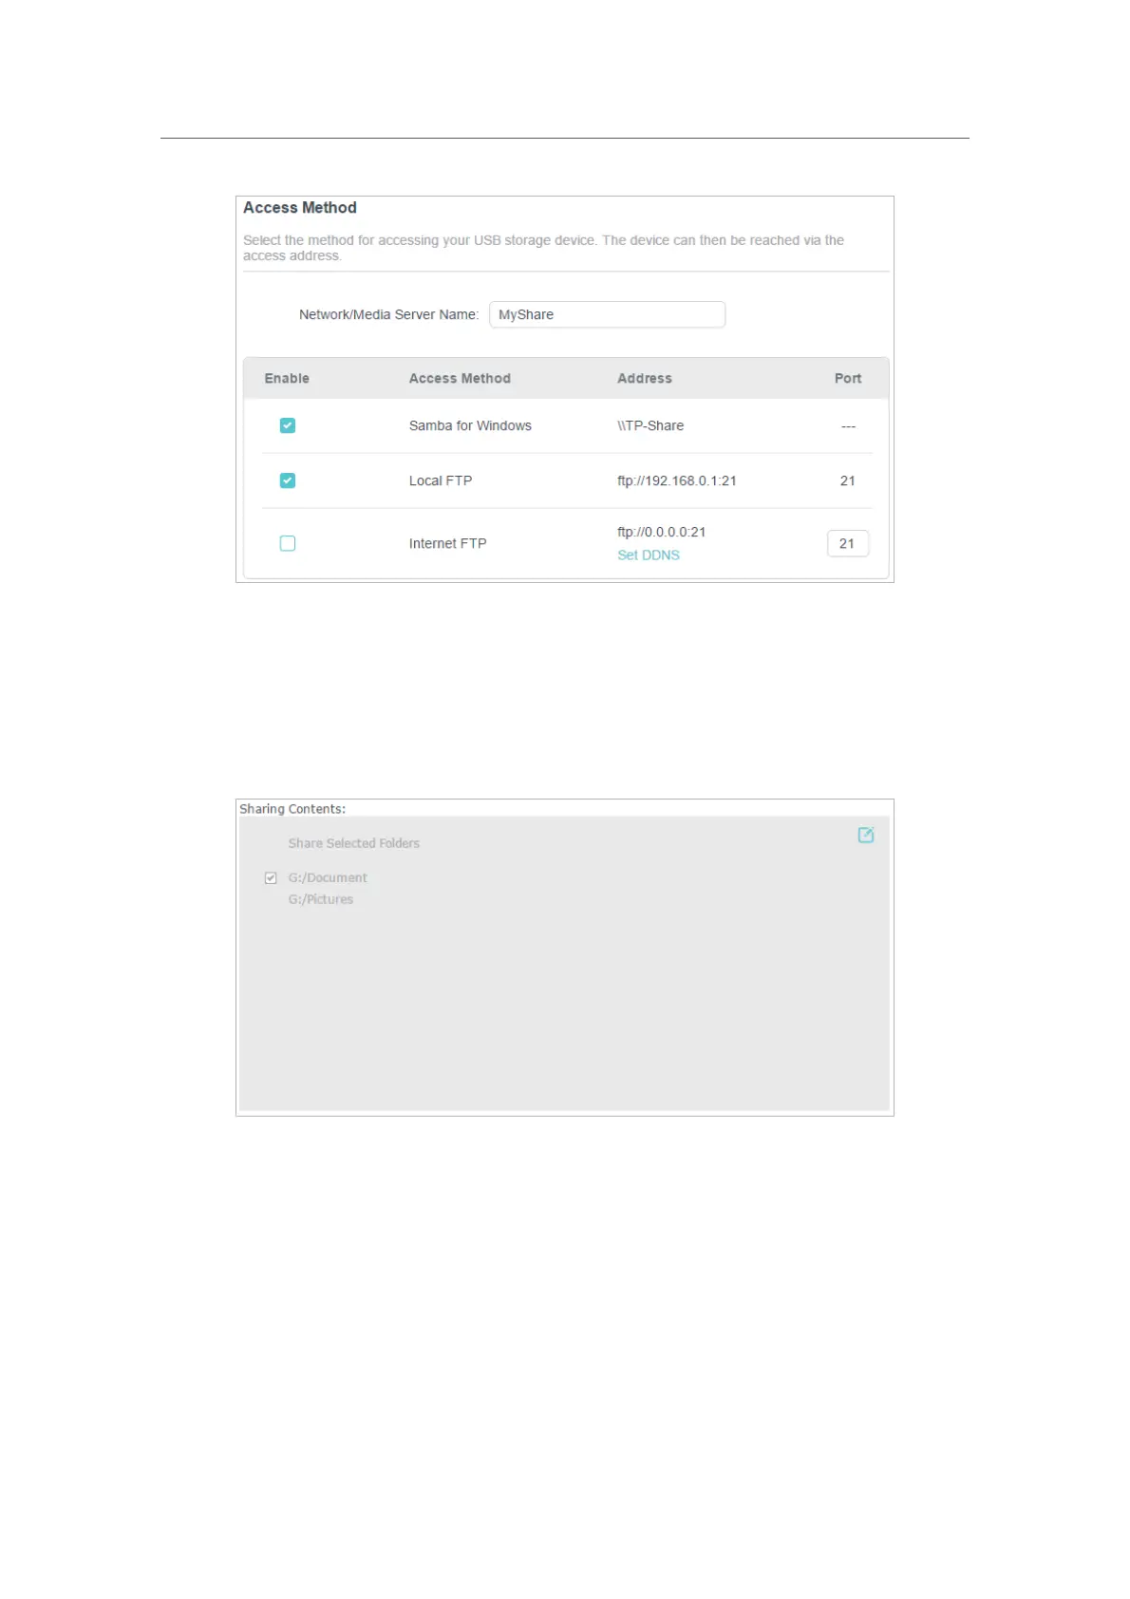
Task: Click the Internet FTP port field
Action: [848, 543]
